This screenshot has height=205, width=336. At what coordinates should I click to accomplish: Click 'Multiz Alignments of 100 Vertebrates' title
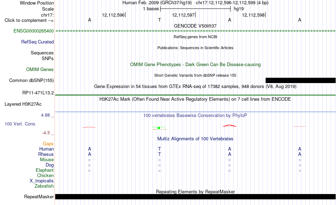point(195,139)
